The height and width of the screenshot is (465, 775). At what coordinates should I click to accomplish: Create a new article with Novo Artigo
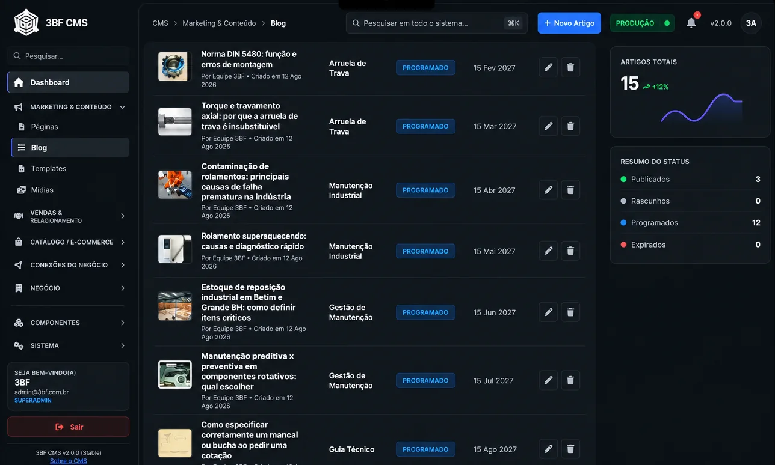(x=569, y=23)
